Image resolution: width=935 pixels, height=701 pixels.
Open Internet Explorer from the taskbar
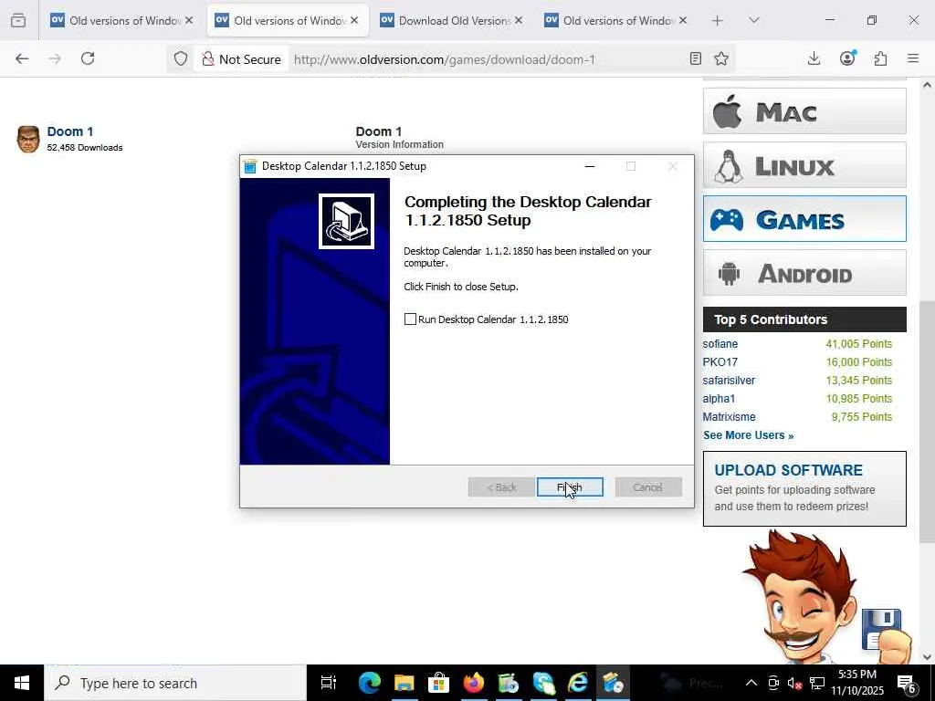point(578,683)
